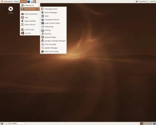Open the Places menu
Screen dimensions: 156x125
pyautogui.click(x=17, y=1)
